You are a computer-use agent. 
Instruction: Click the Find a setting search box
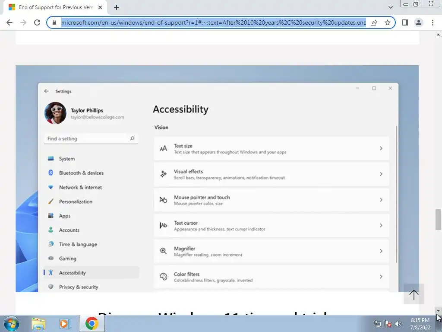(x=91, y=139)
